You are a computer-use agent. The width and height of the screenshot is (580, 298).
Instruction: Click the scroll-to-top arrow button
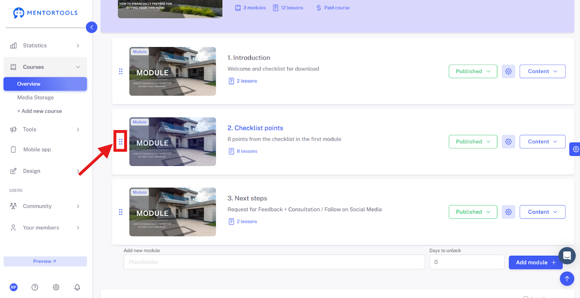point(567,279)
